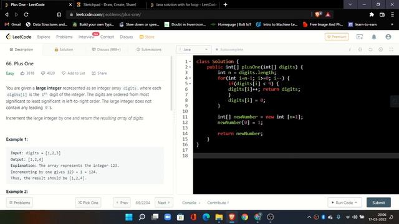This screenshot has height=224, width=399.
Task: Close the Plus One - LeetCode tab
Action: [70, 4]
